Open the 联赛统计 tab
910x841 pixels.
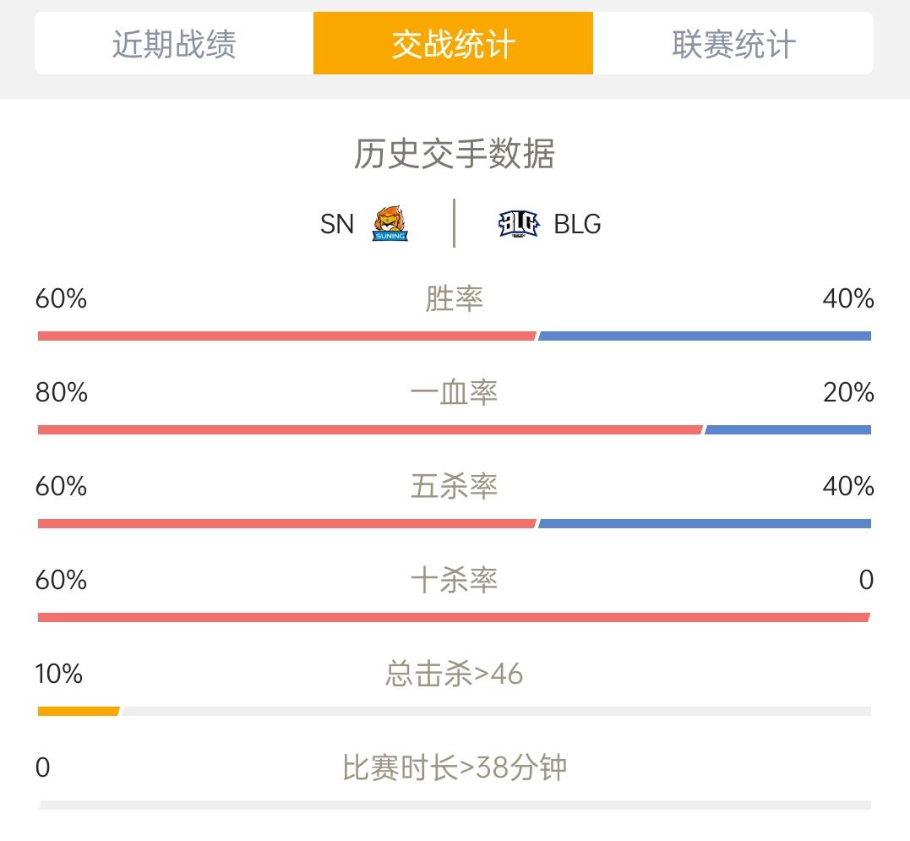(733, 44)
